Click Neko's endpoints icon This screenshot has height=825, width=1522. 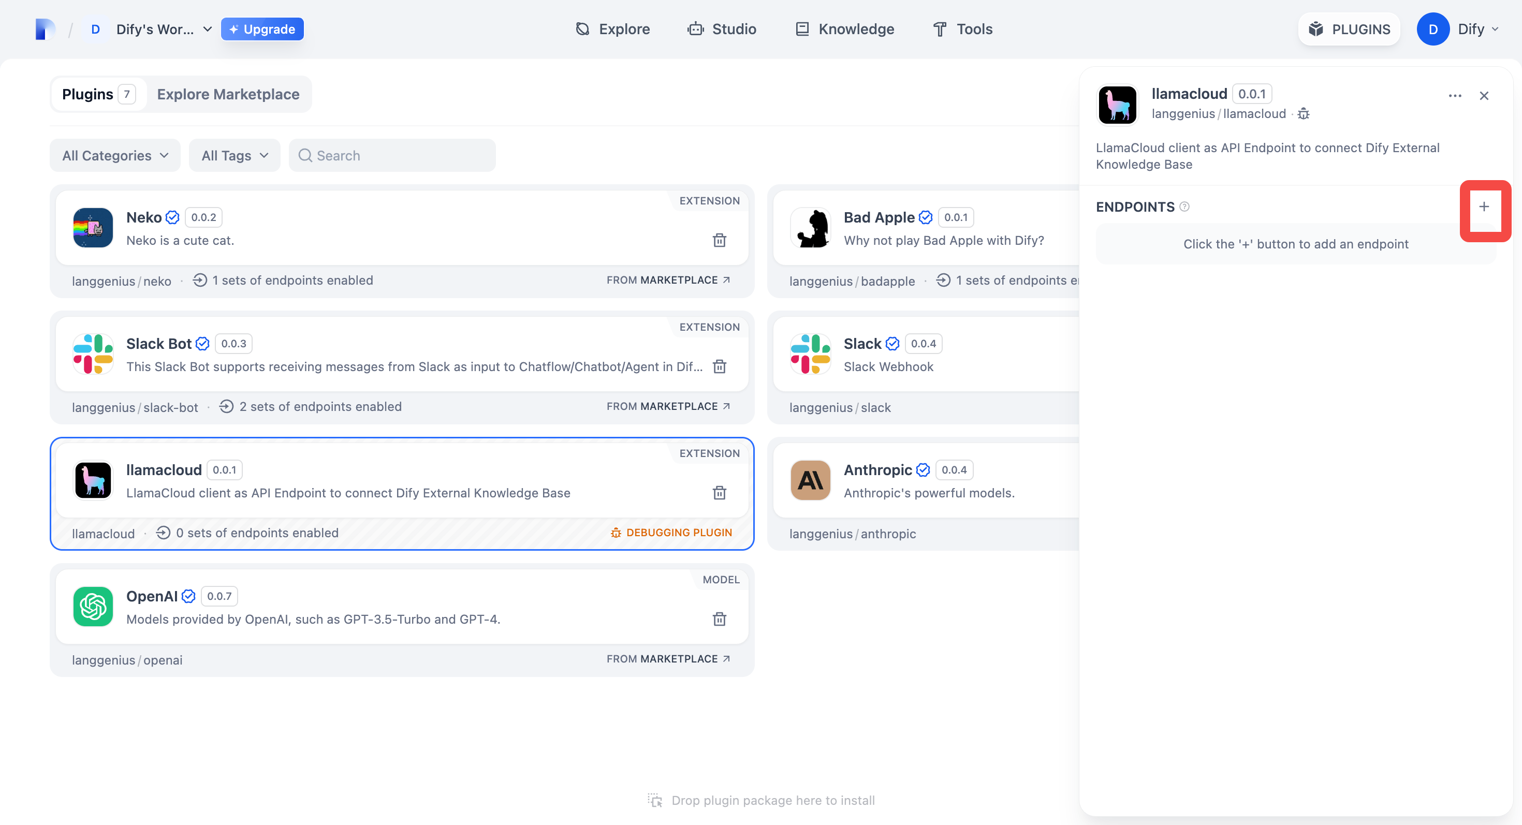(x=200, y=280)
